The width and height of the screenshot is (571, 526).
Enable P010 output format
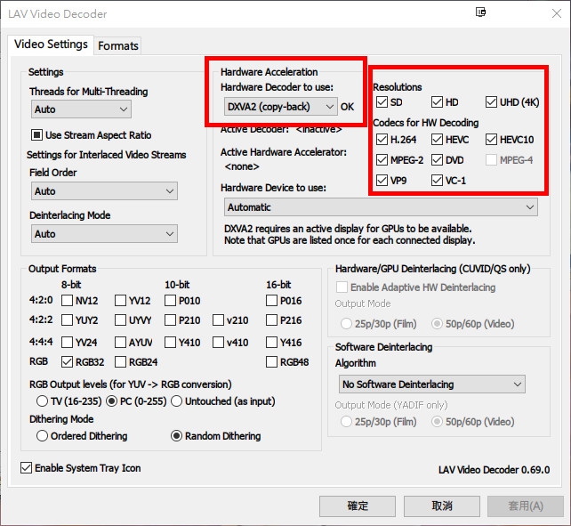pyautogui.click(x=170, y=300)
